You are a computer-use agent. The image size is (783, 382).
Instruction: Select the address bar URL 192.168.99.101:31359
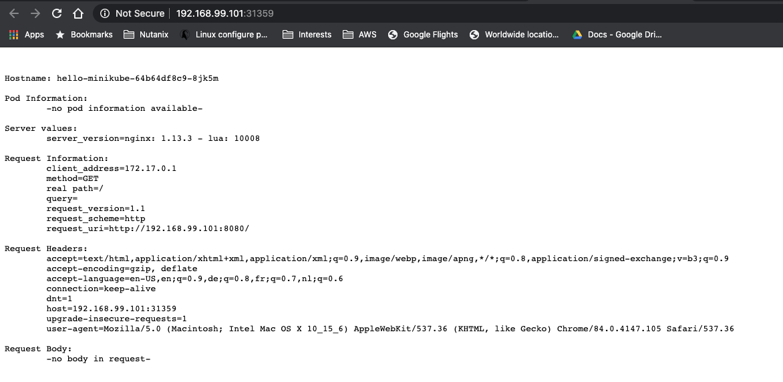pyautogui.click(x=224, y=13)
